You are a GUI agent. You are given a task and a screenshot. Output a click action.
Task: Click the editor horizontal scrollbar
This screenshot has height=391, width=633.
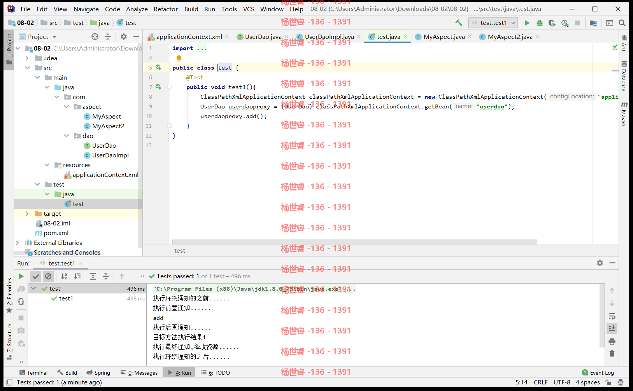(x=354, y=242)
